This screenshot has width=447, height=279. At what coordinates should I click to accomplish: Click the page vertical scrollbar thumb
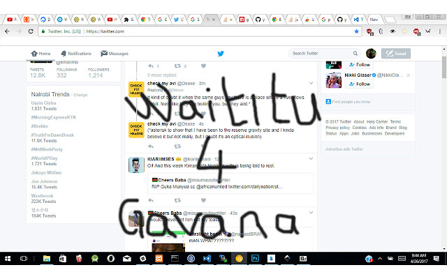pos(444,67)
